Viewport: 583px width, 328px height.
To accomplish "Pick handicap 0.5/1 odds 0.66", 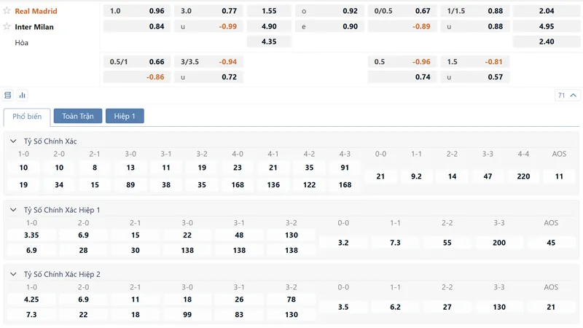I will pyautogui.click(x=137, y=62).
